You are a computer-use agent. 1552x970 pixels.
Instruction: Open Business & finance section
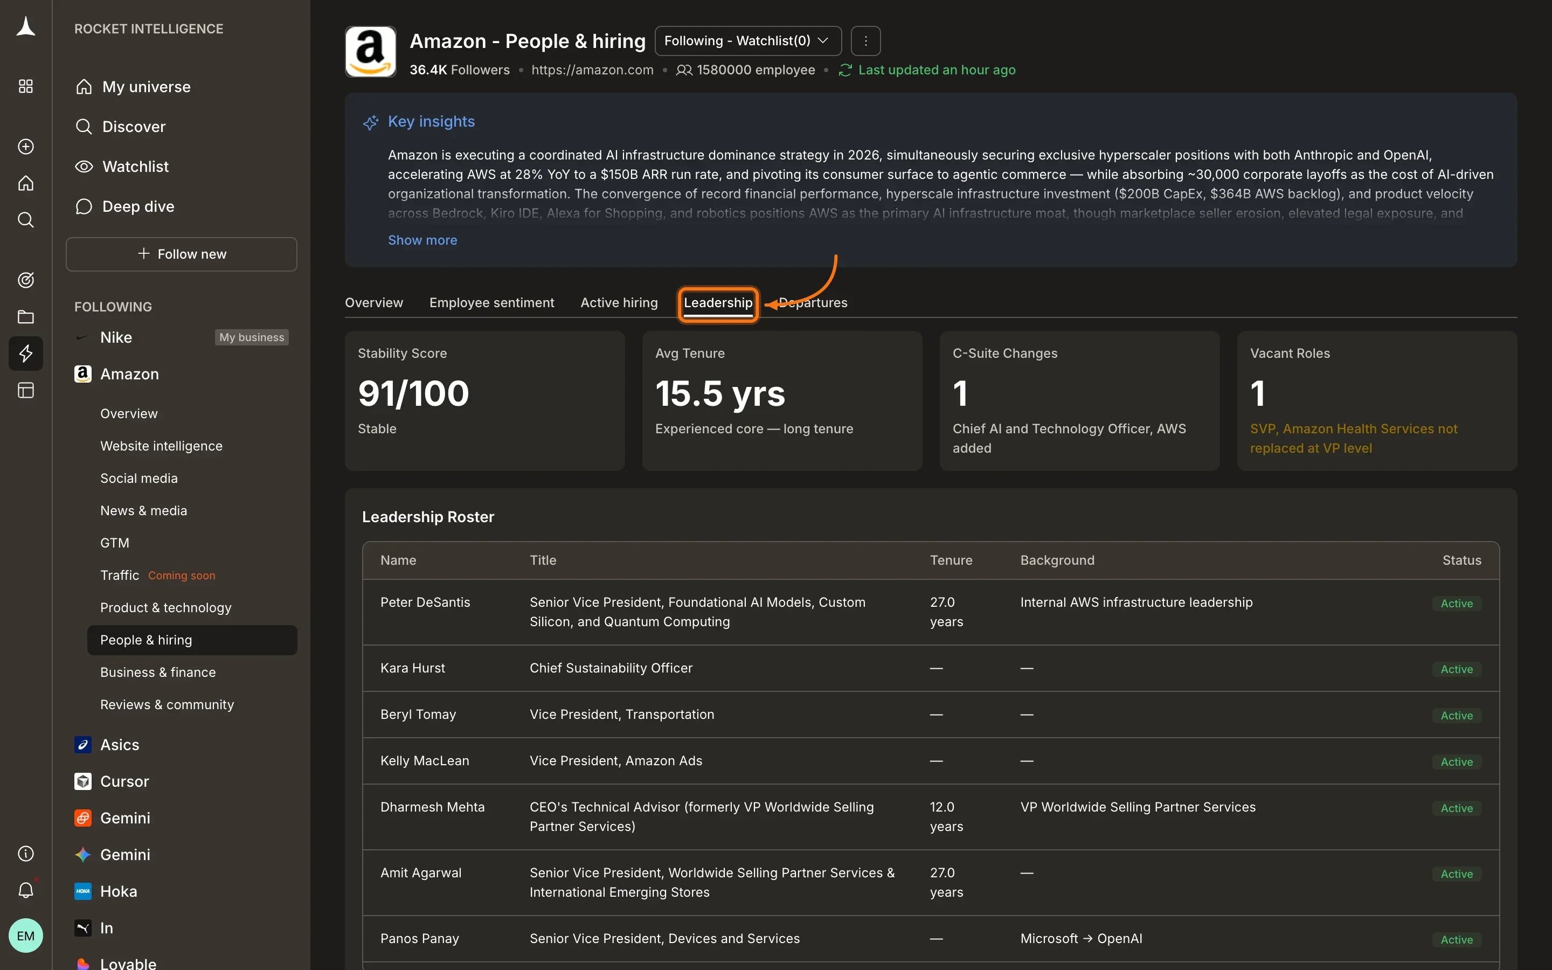coord(158,671)
